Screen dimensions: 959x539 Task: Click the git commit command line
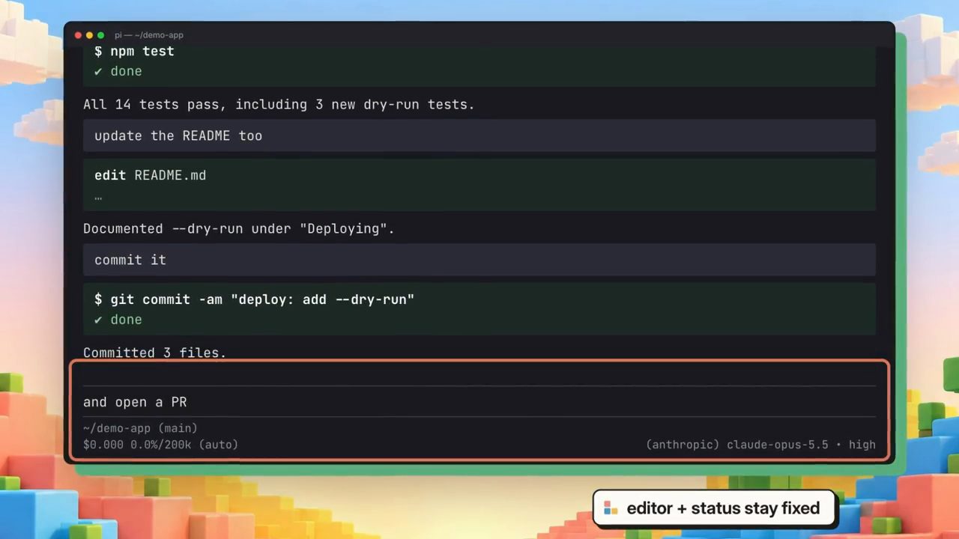(x=254, y=299)
